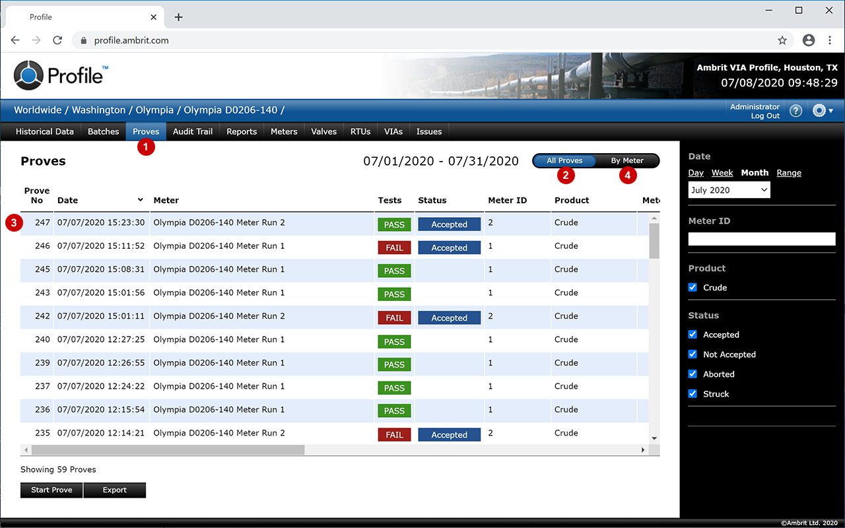Switch to By Meter view
The width and height of the screenshot is (845, 528).
pos(626,160)
